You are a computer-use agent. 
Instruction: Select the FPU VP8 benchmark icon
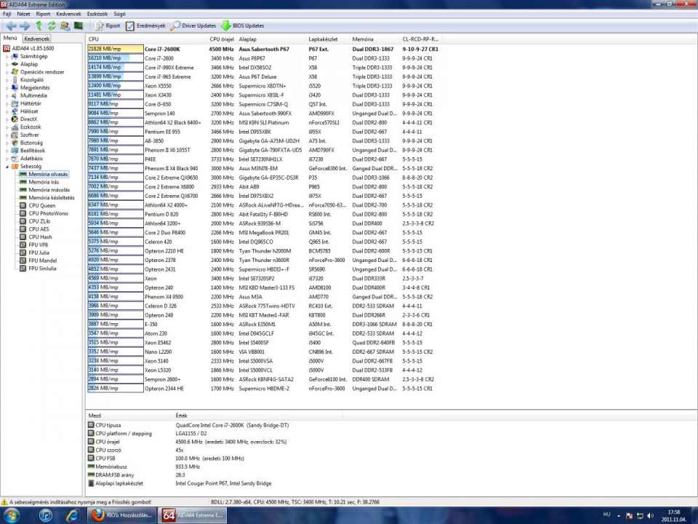[23, 245]
